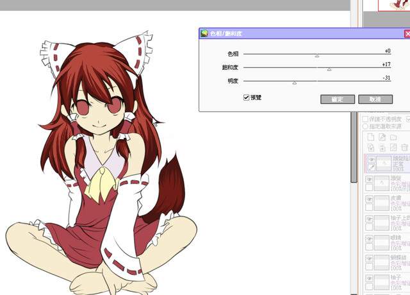This screenshot has width=410, height=295.
Task: Click the 飽和度 saturation slider handle
Action: click(329, 69)
